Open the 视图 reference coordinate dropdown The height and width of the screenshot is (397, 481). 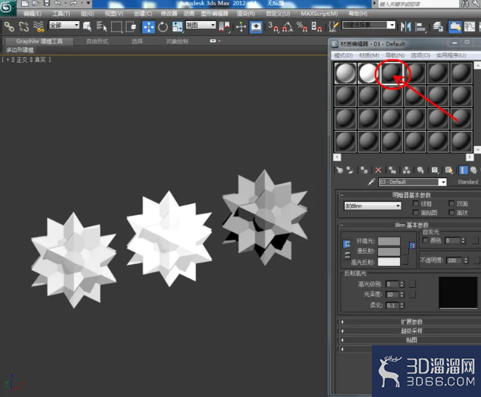pyautogui.click(x=201, y=25)
